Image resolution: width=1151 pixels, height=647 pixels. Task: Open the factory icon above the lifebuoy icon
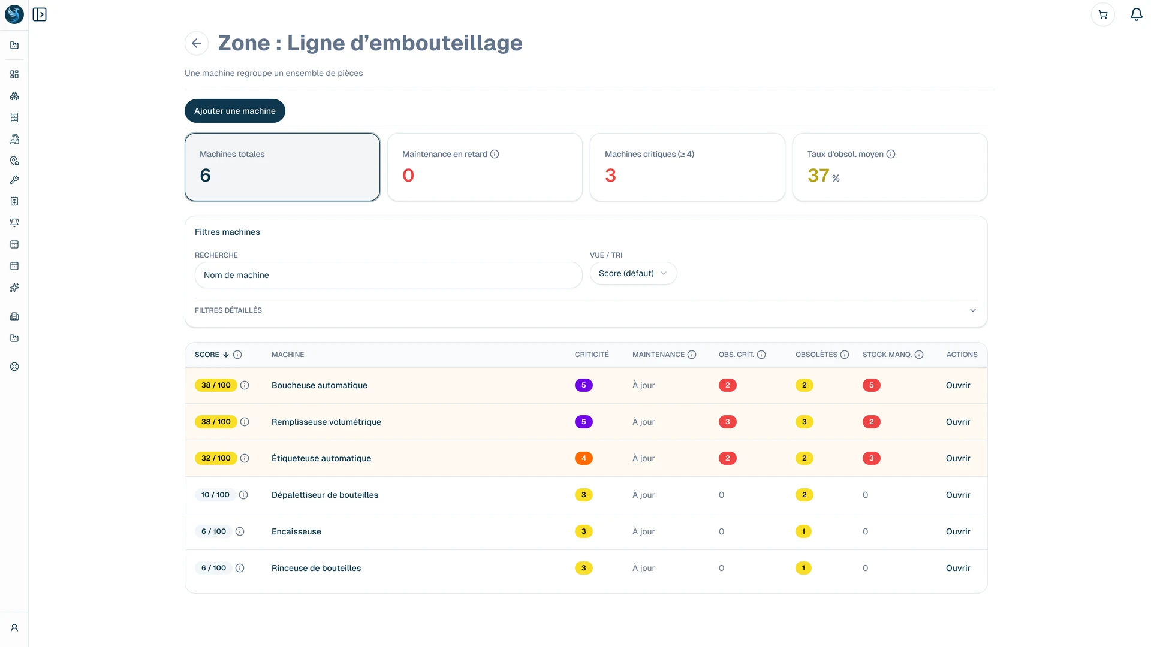coord(14,338)
